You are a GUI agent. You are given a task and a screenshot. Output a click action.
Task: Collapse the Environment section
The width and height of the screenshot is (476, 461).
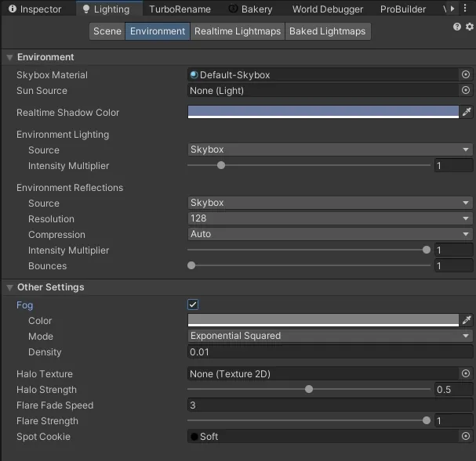[x=9, y=57]
